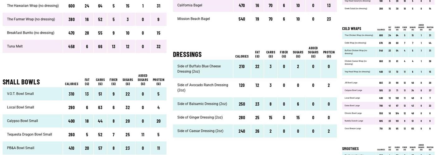Click Side of Buffalo Blue Cheese Dressing
Viewport: 436px width, 155px height.
[x=199, y=69]
